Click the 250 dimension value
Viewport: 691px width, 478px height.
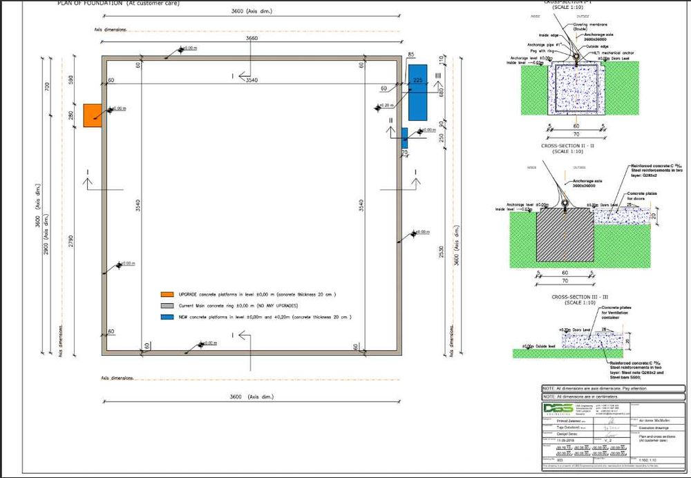click(441, 138)
